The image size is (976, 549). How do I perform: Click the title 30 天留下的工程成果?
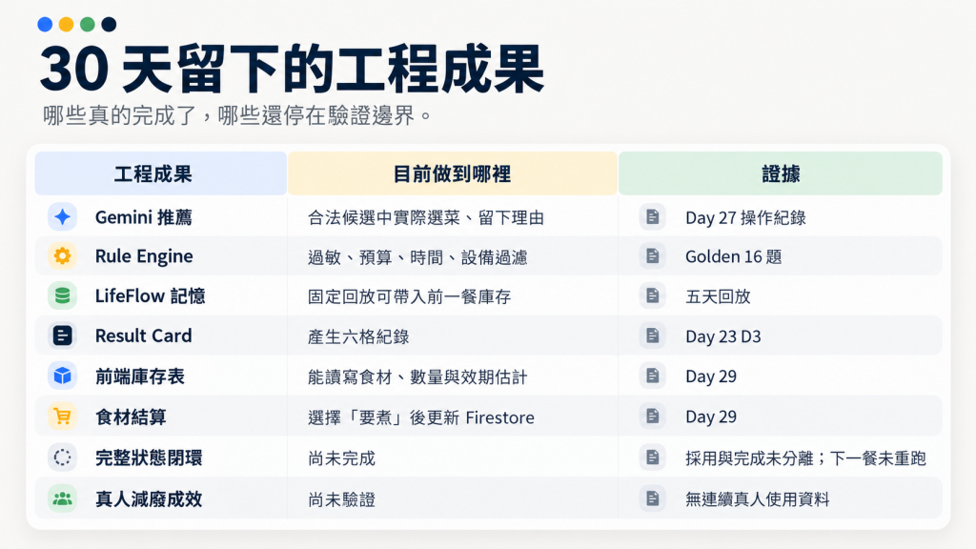click(292, 69)
